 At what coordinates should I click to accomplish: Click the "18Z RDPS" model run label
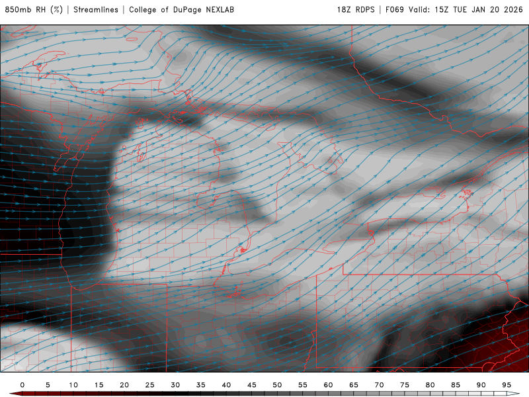[356, 10]
